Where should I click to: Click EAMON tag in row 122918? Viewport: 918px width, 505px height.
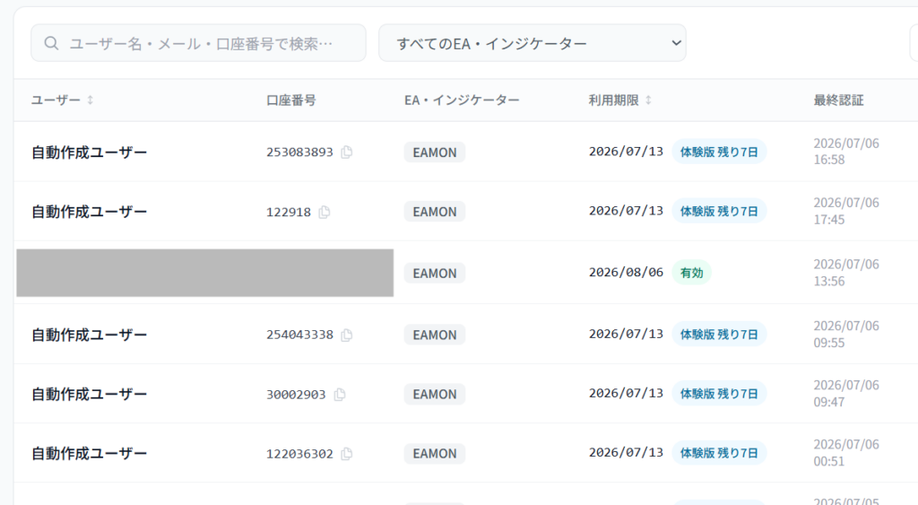click(x=435, y=212)
